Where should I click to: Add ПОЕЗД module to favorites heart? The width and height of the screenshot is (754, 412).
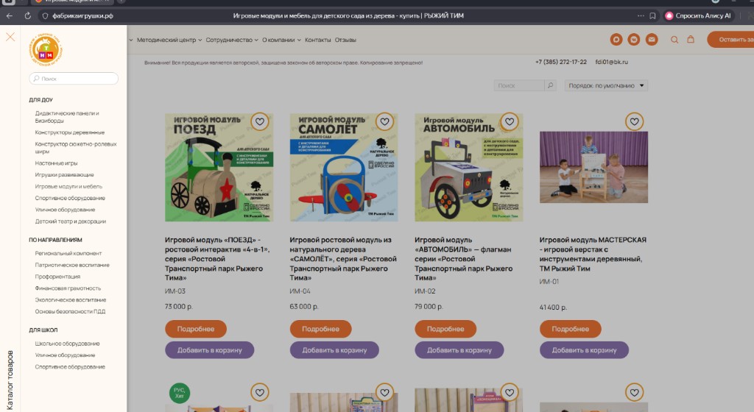pyautogui.click(x=260, y=121)
